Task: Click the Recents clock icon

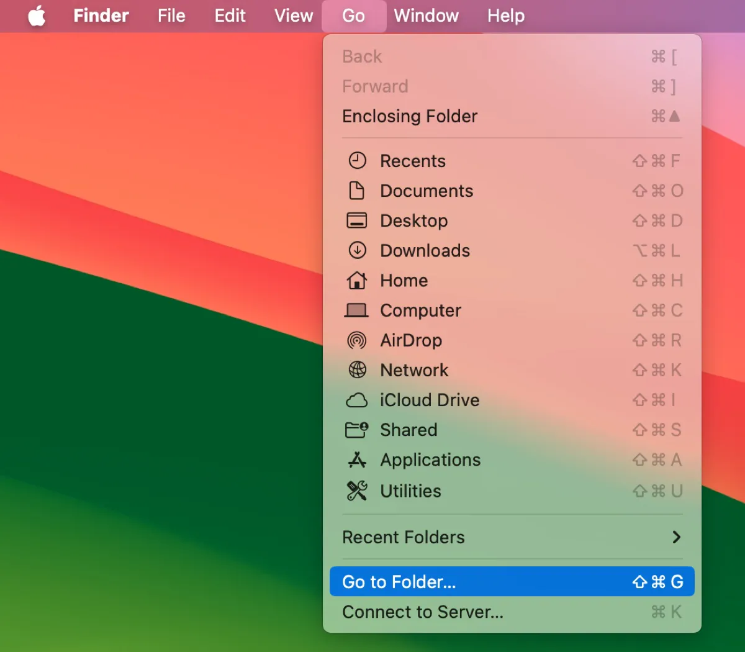Action: (357, 161)
